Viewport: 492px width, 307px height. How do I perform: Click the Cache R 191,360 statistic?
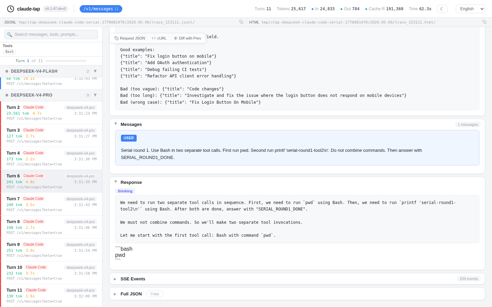point(384,9)
